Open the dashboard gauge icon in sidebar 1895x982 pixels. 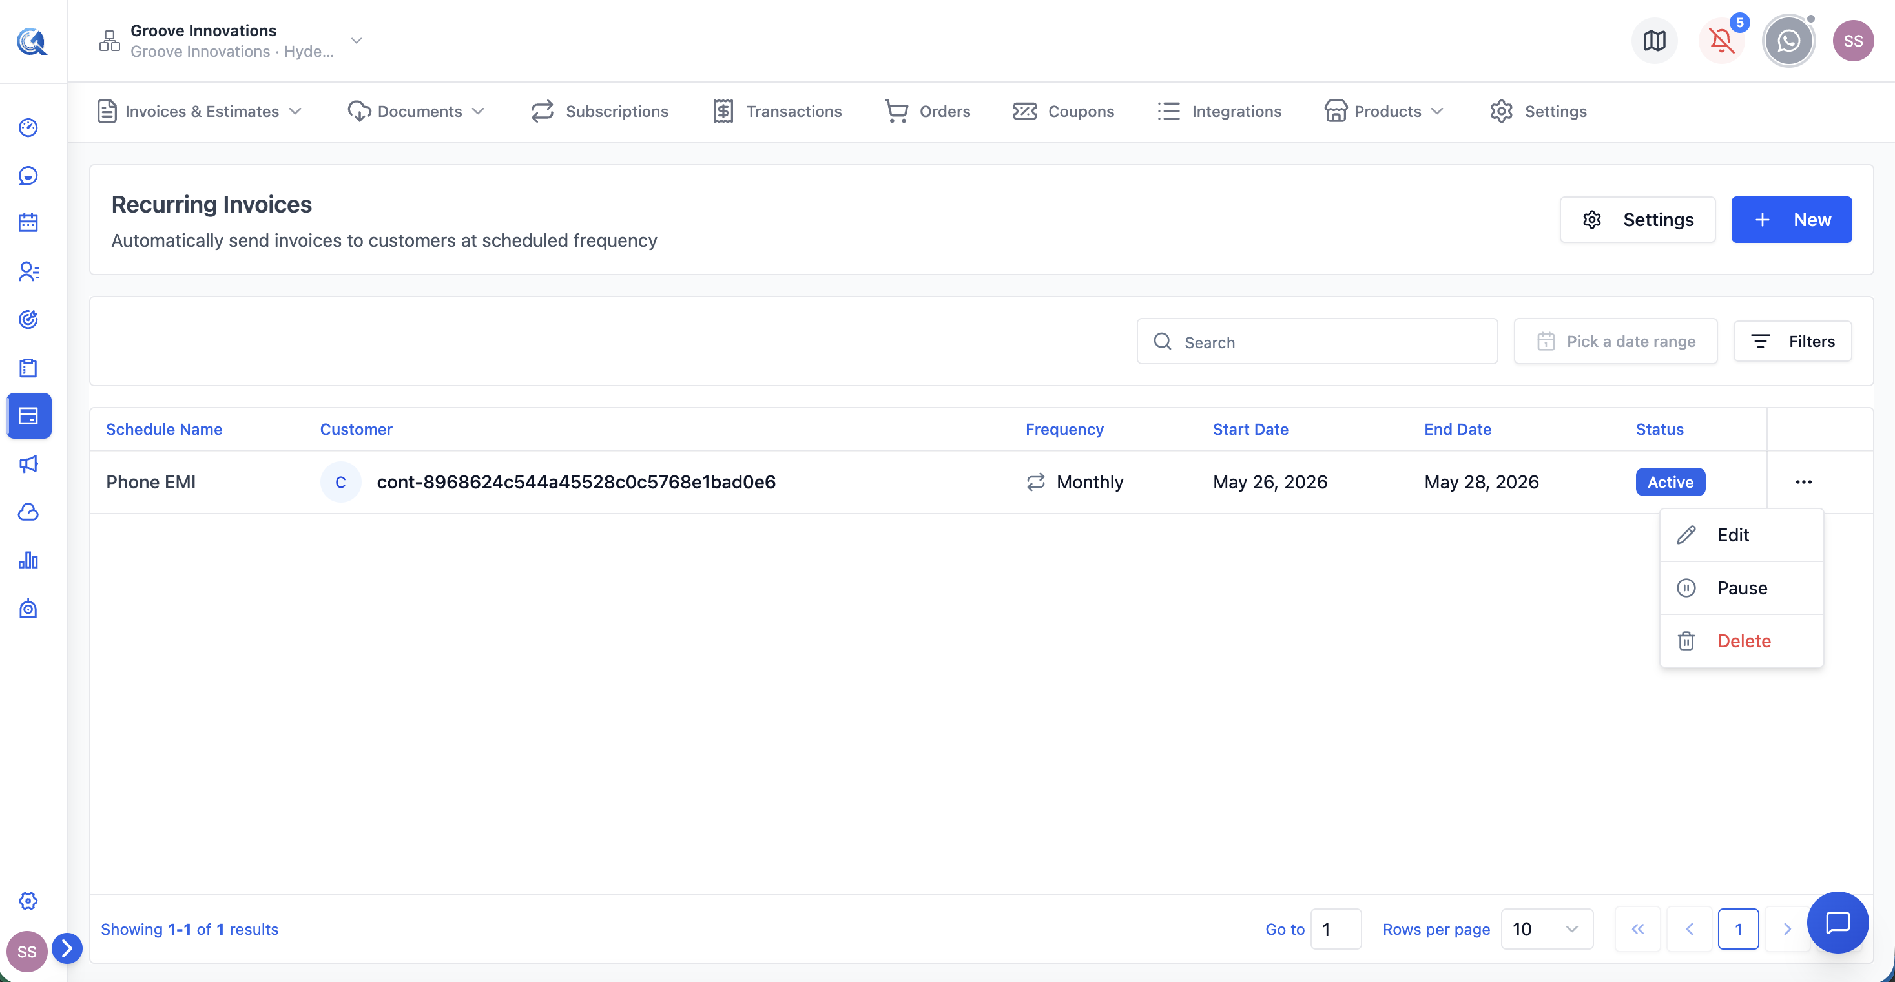click(28, 127)
